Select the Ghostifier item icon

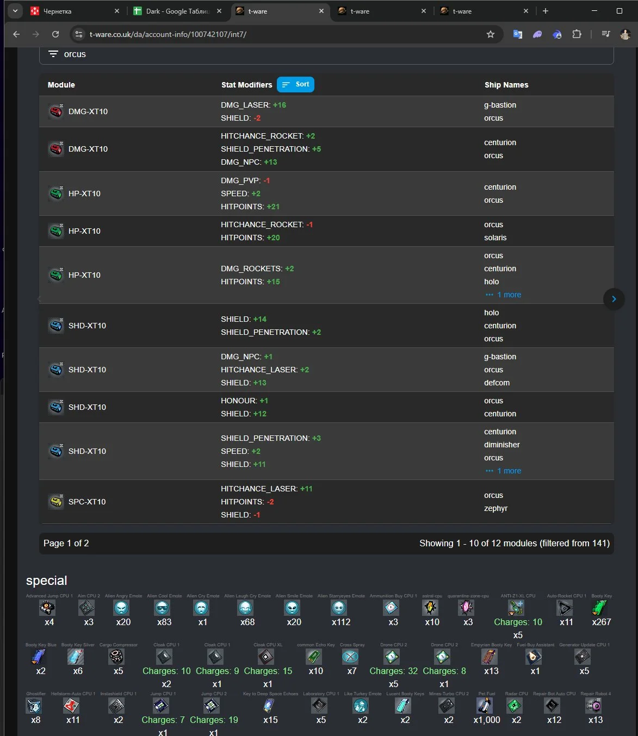pyautogui.click(x=34, y=706)
